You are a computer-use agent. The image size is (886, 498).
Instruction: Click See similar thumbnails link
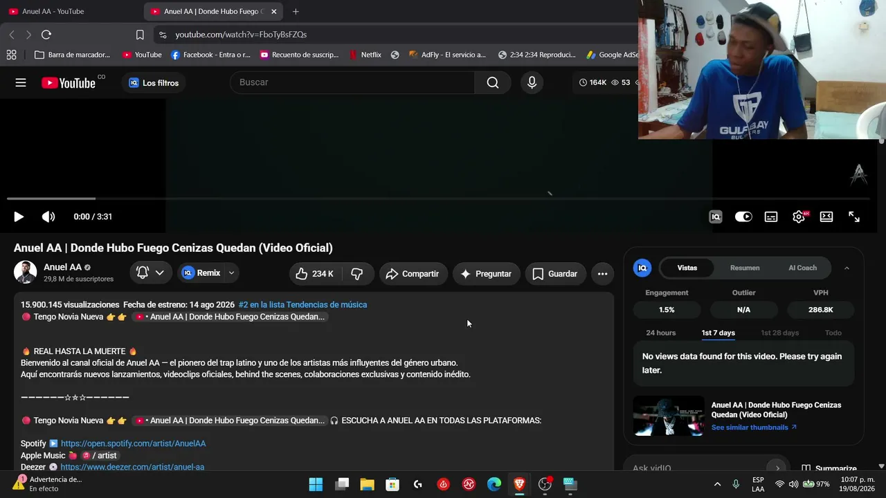[754, 427]
